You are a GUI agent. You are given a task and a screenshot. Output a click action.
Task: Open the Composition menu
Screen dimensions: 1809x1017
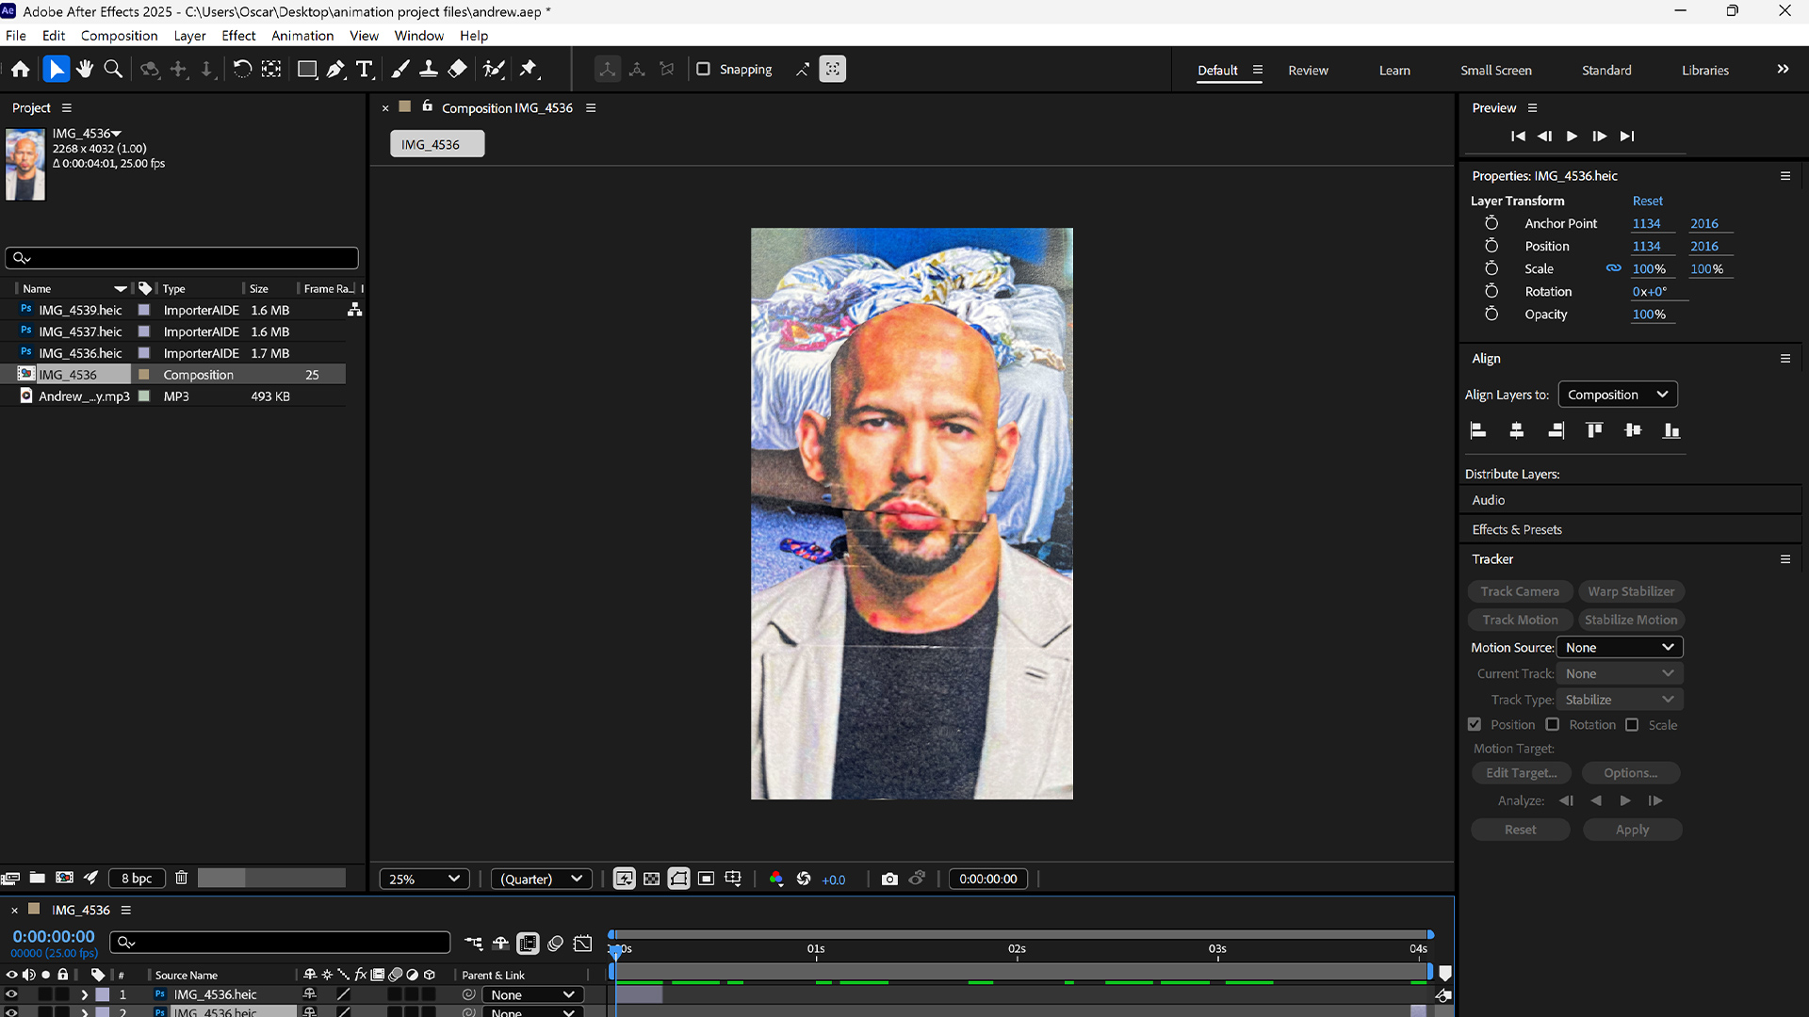point(119,36)
